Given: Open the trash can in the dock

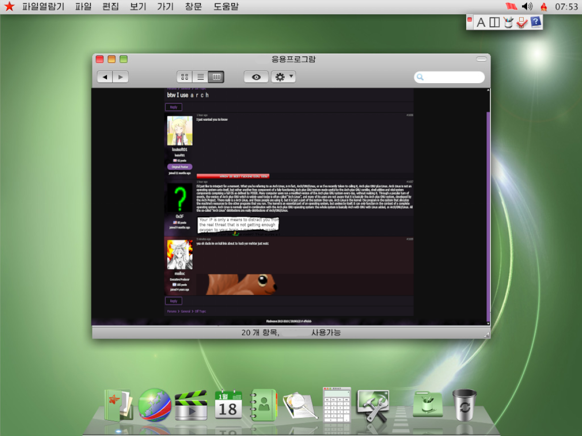Looking at the screenshot, I should pyautogui.click(x=464, y=405).
